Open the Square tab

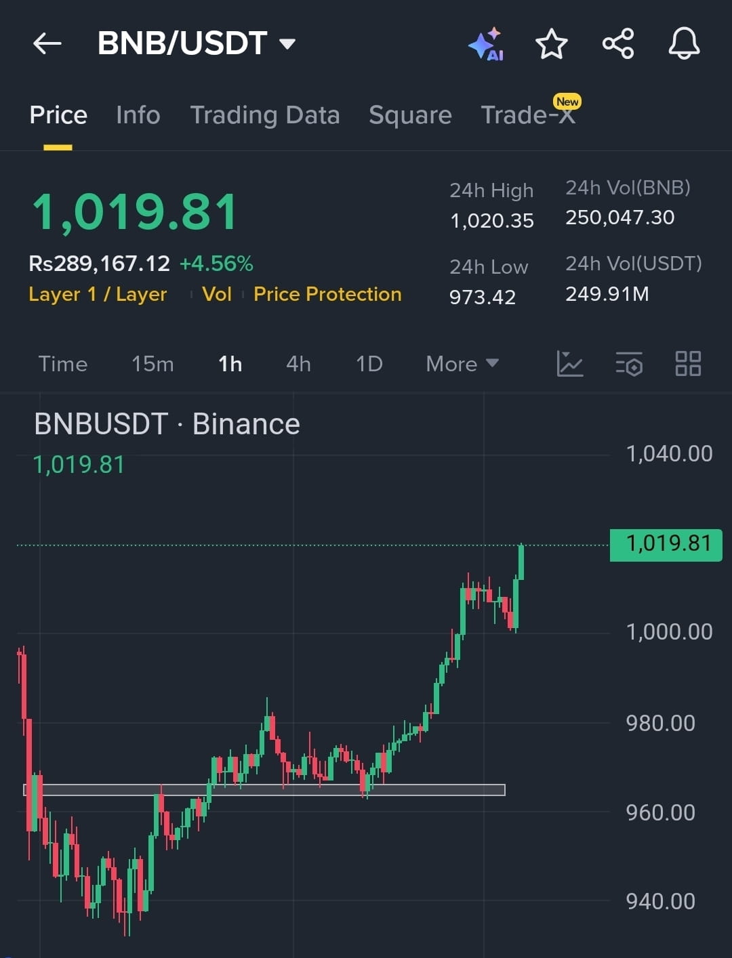(x=410, y=115)
